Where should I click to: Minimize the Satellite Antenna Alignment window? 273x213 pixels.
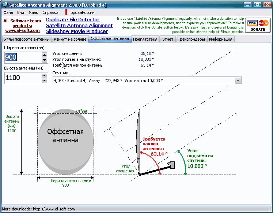[x=247, y=4]
